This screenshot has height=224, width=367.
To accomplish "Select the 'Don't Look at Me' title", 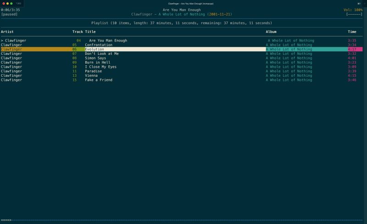I will (101, 53).
